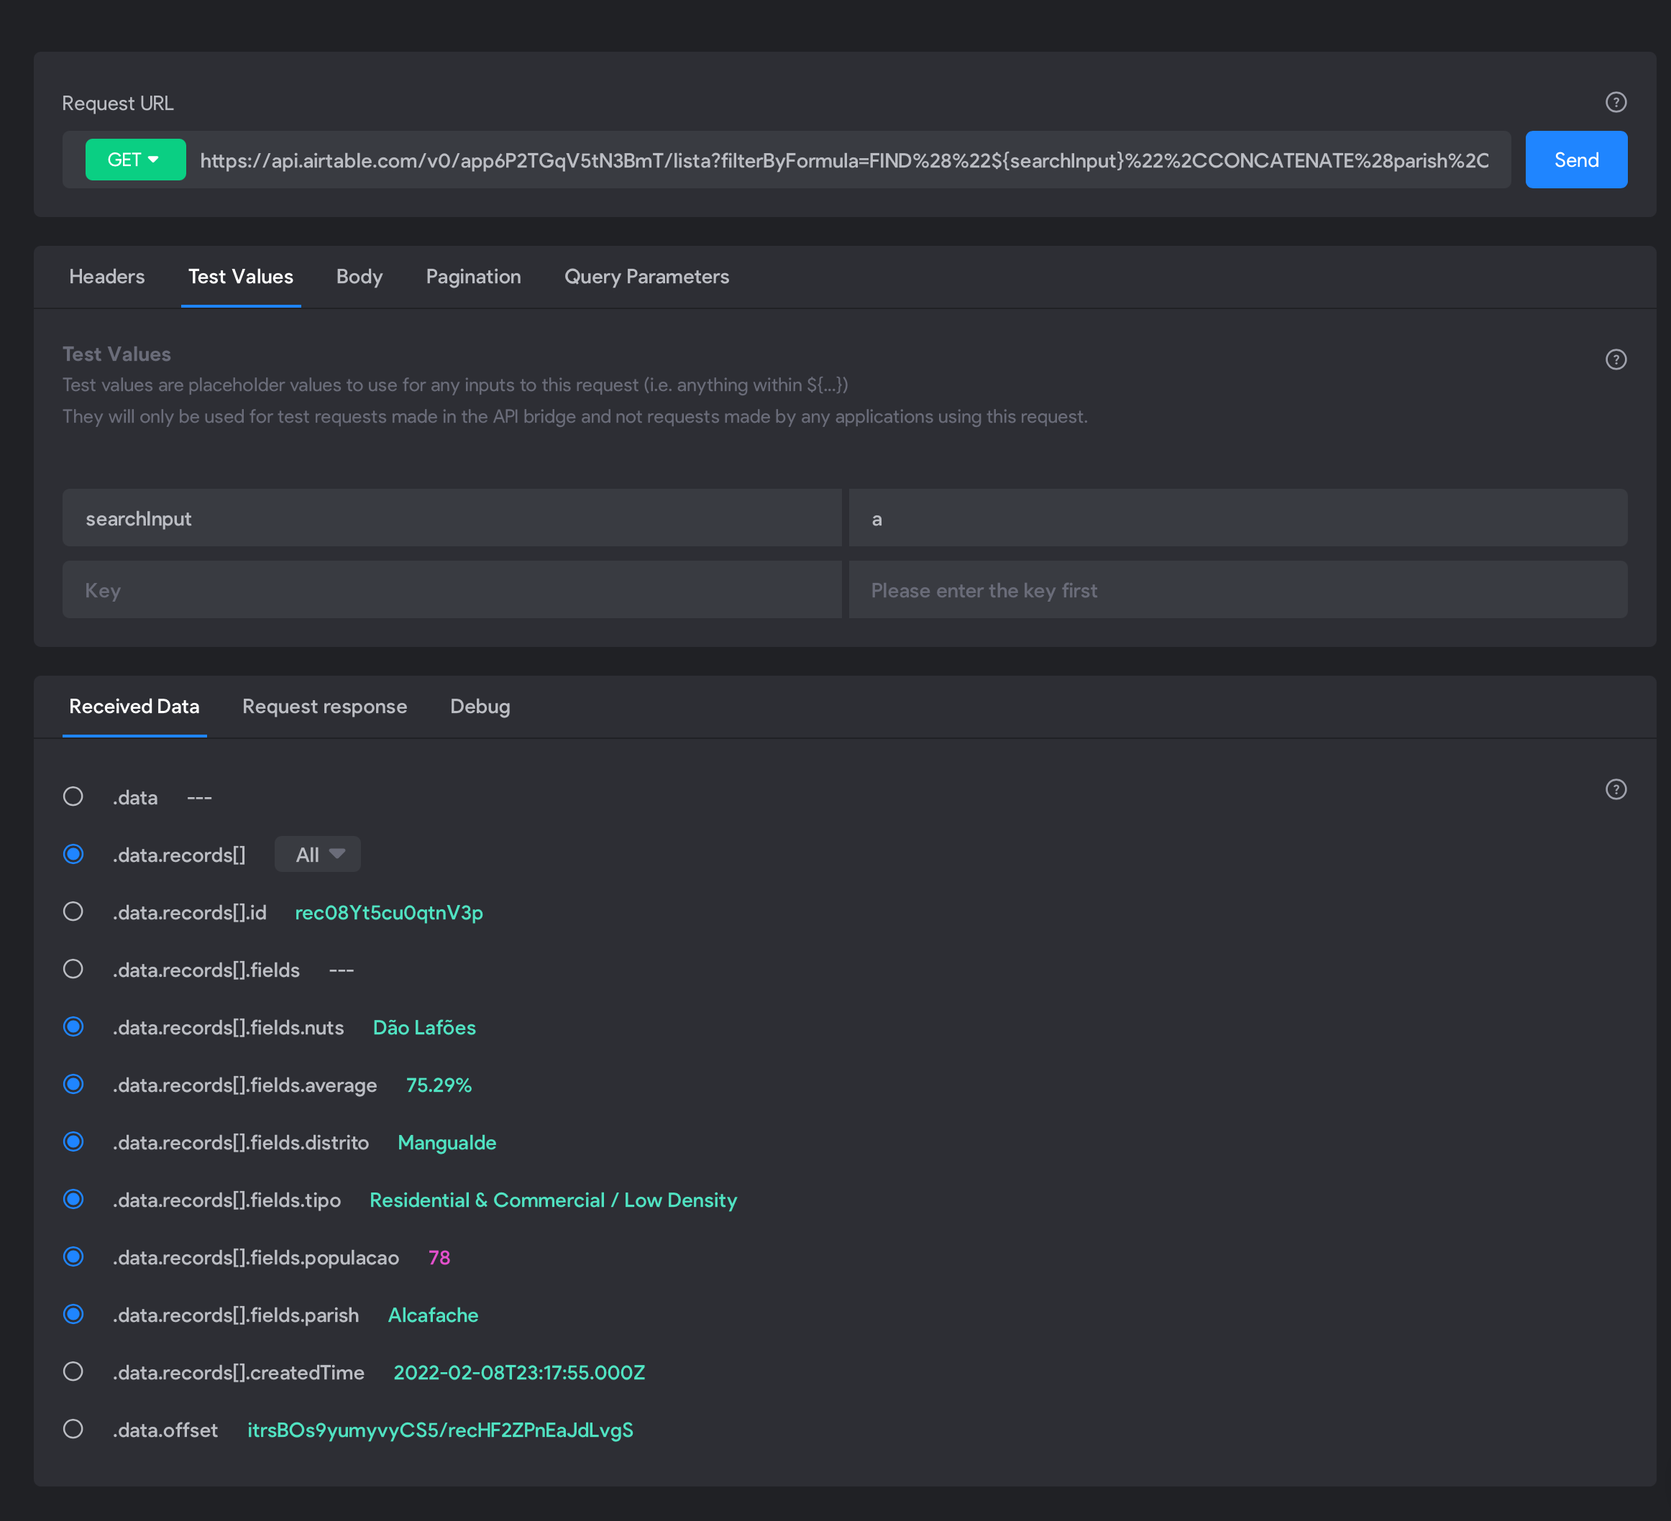Click the searchInput key field
This screenshot has height=1521, width=1671.
(452, 518)
